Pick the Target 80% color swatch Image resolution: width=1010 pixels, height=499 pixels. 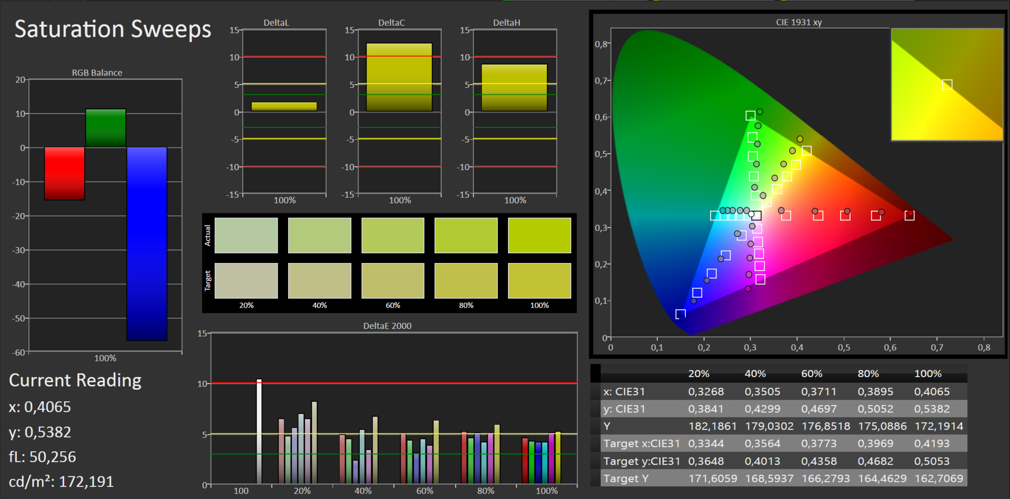point(466,280)
